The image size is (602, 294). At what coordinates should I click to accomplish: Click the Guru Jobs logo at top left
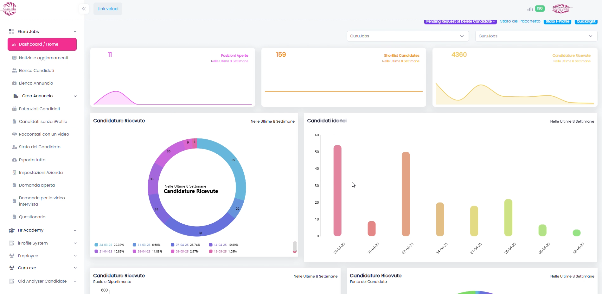click(10, 9)
